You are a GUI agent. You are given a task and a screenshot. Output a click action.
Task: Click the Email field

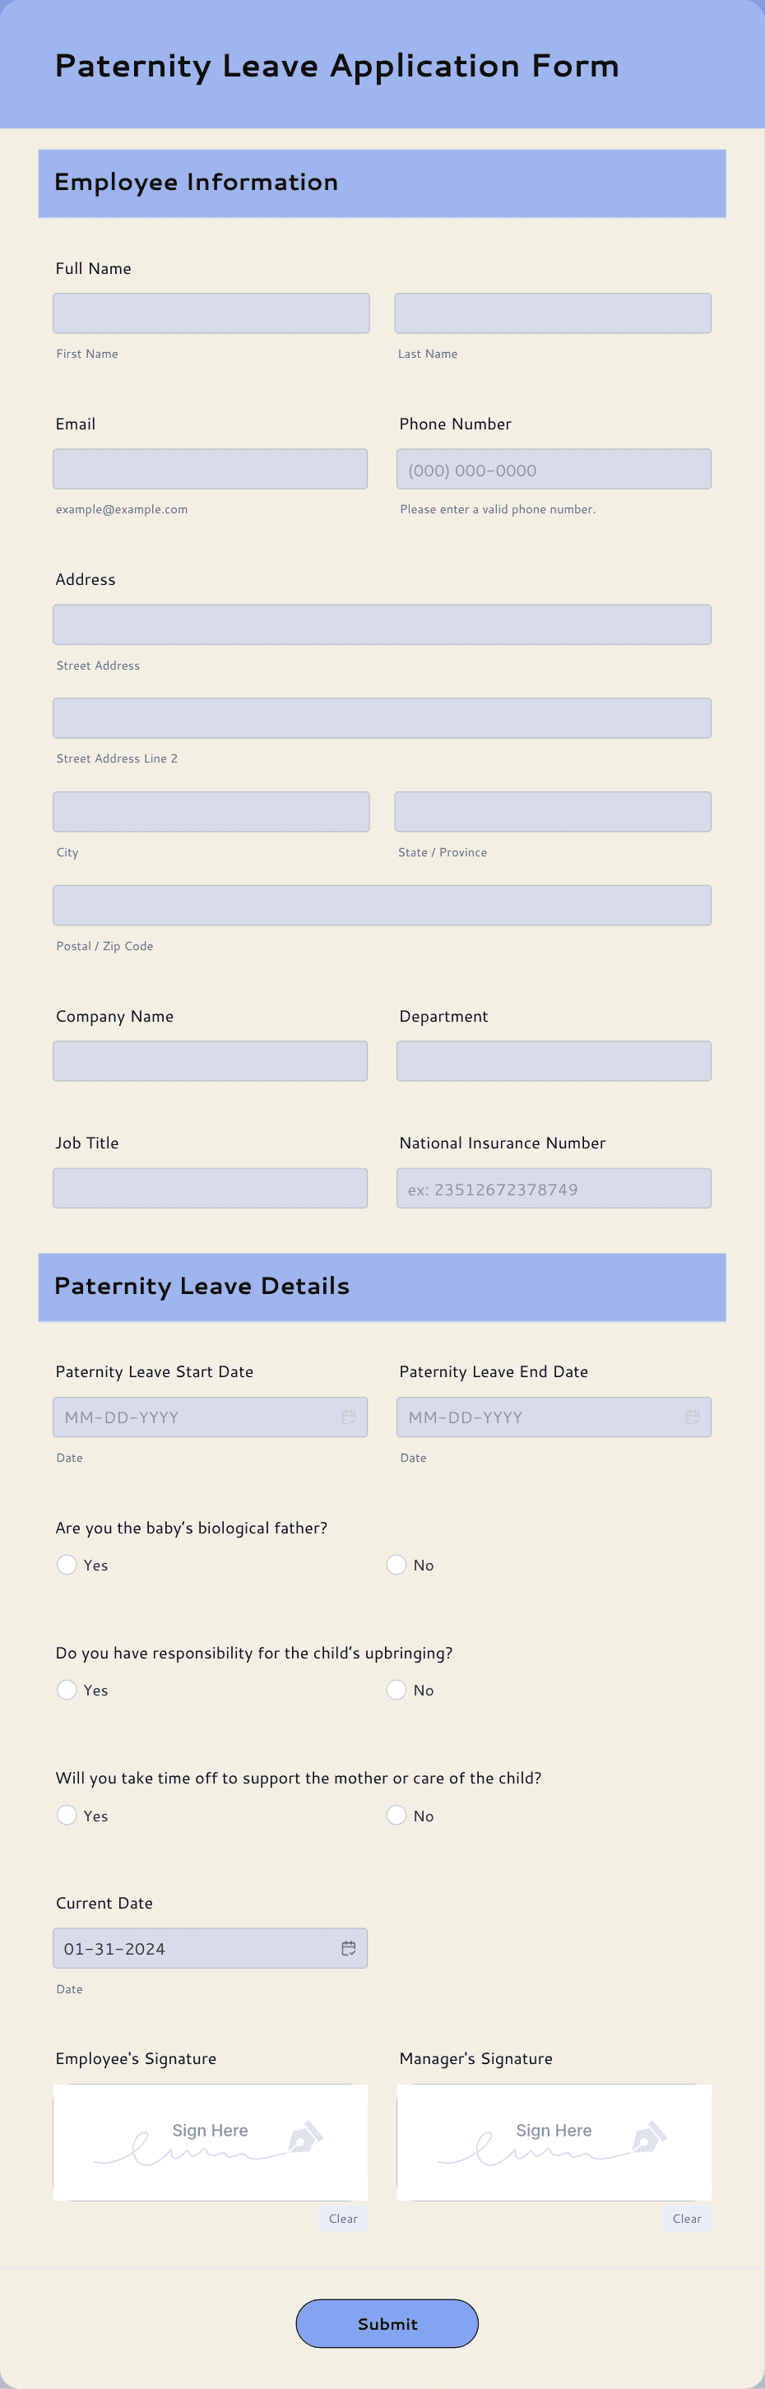coord(211,468)
